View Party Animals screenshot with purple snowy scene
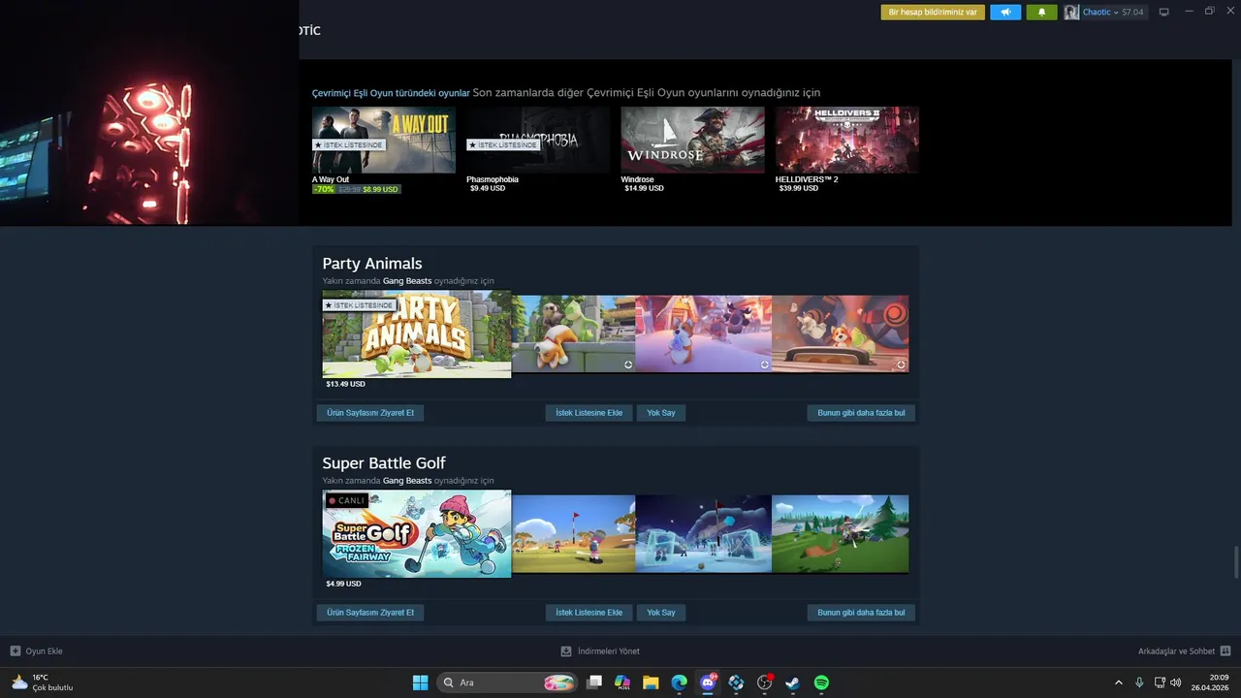The image size is (1241, 698). click(x=704, y=333)
